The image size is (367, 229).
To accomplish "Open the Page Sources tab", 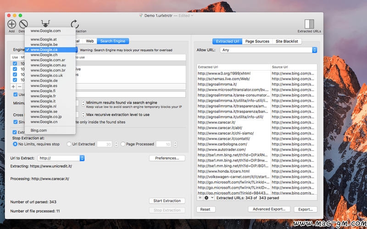I will [x=257, y=41].
